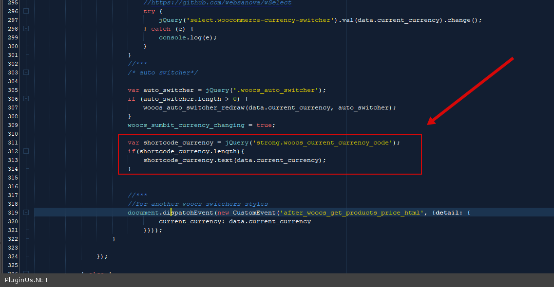Click the '/* auto switcher*/' comment
The width and height of the screenshot is (554, 287).
click(x=163, y=72)
